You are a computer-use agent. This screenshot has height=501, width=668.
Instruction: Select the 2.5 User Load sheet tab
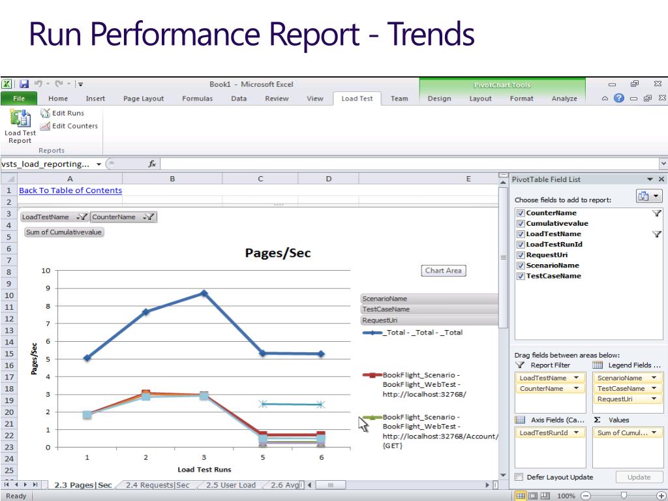(x=231, y=485)
